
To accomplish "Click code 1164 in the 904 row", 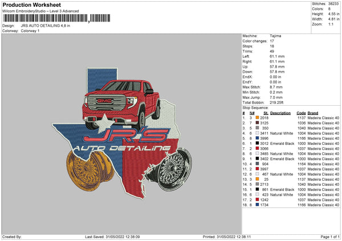I will click(302, 164).
